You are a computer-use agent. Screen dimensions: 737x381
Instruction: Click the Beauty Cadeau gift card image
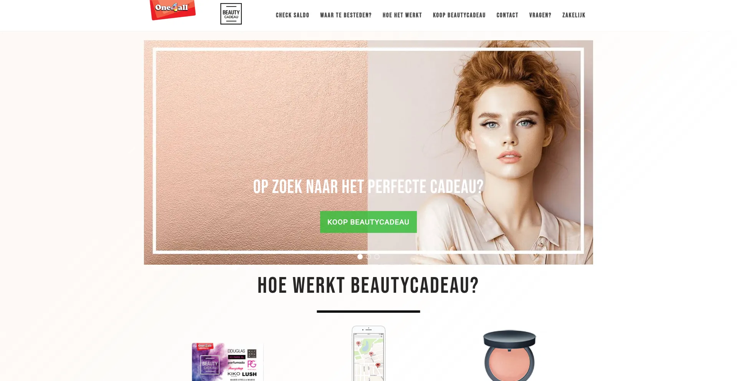pyautogui.click(x=227, y=362)
